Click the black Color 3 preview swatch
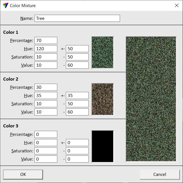 pos(103,146)
